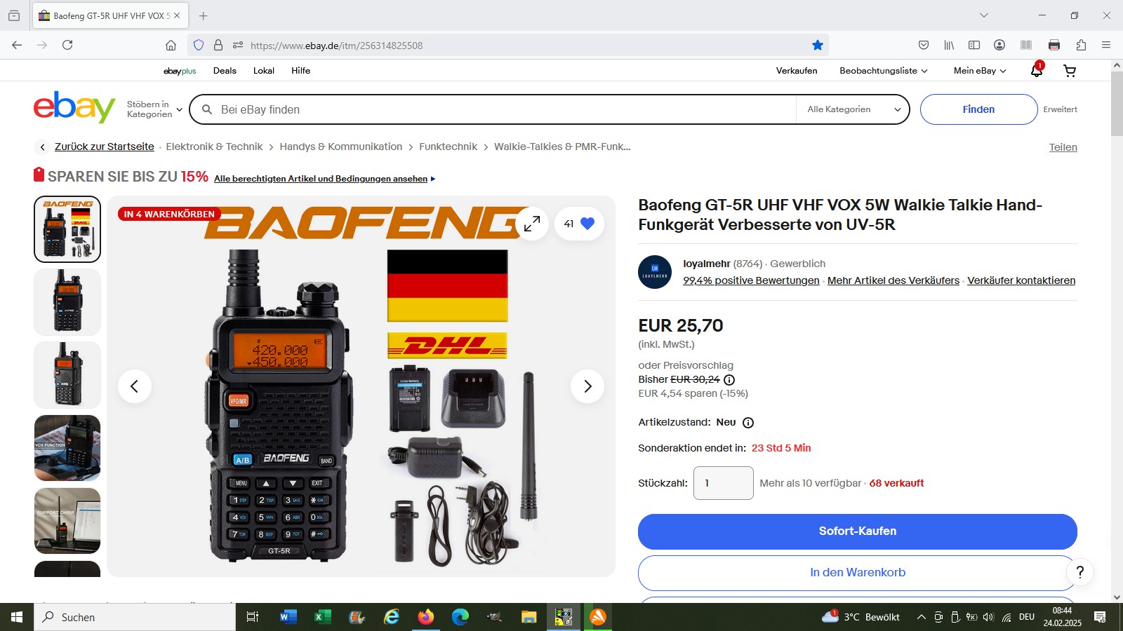Screen dimensions: 1123x631
Task: Open the shopping cart icon
Action: click(1070, 71)
